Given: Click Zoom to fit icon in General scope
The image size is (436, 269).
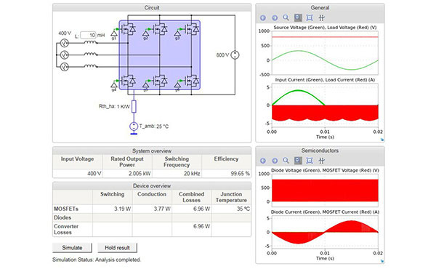Looking at the screenshot, I should pyautogui.click(x=310, y=17).
